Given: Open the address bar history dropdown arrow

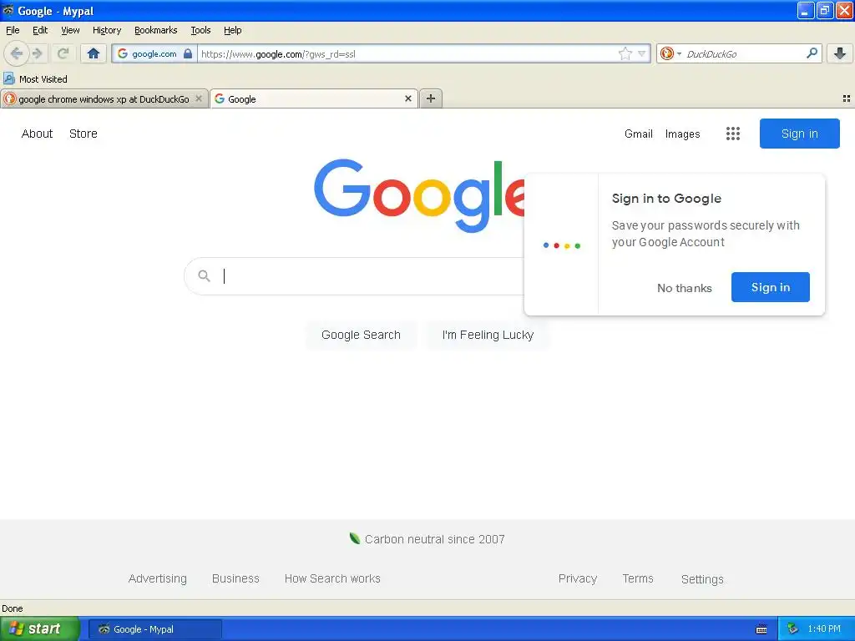Looking at the screenshot, I should click(642, 53).
